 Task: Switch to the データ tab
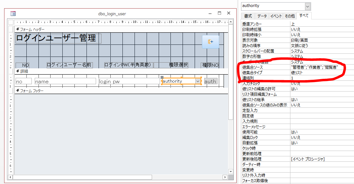(262, 16)
